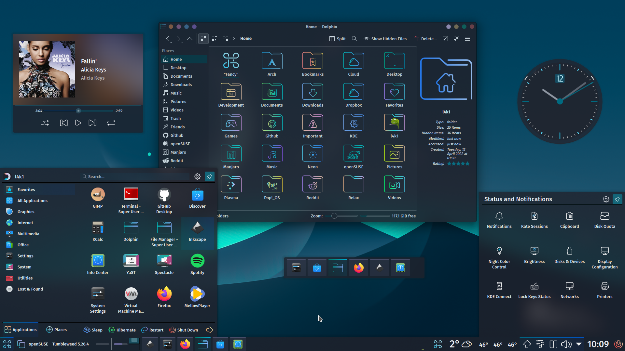Unpin the application launcher
Viewport: 625px width, 351px height.
(209, 176)
